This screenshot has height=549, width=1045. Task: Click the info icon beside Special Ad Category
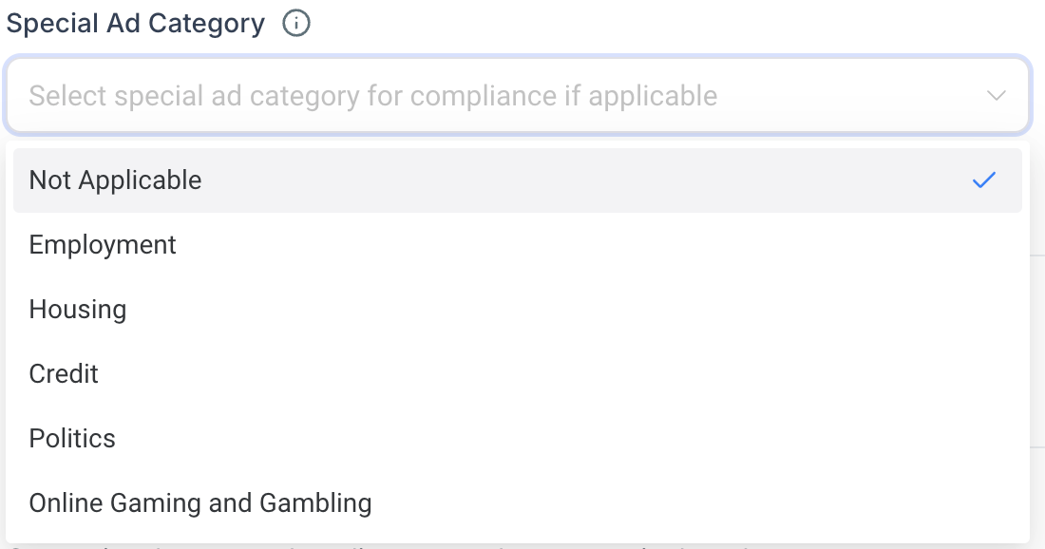point(295,24)
